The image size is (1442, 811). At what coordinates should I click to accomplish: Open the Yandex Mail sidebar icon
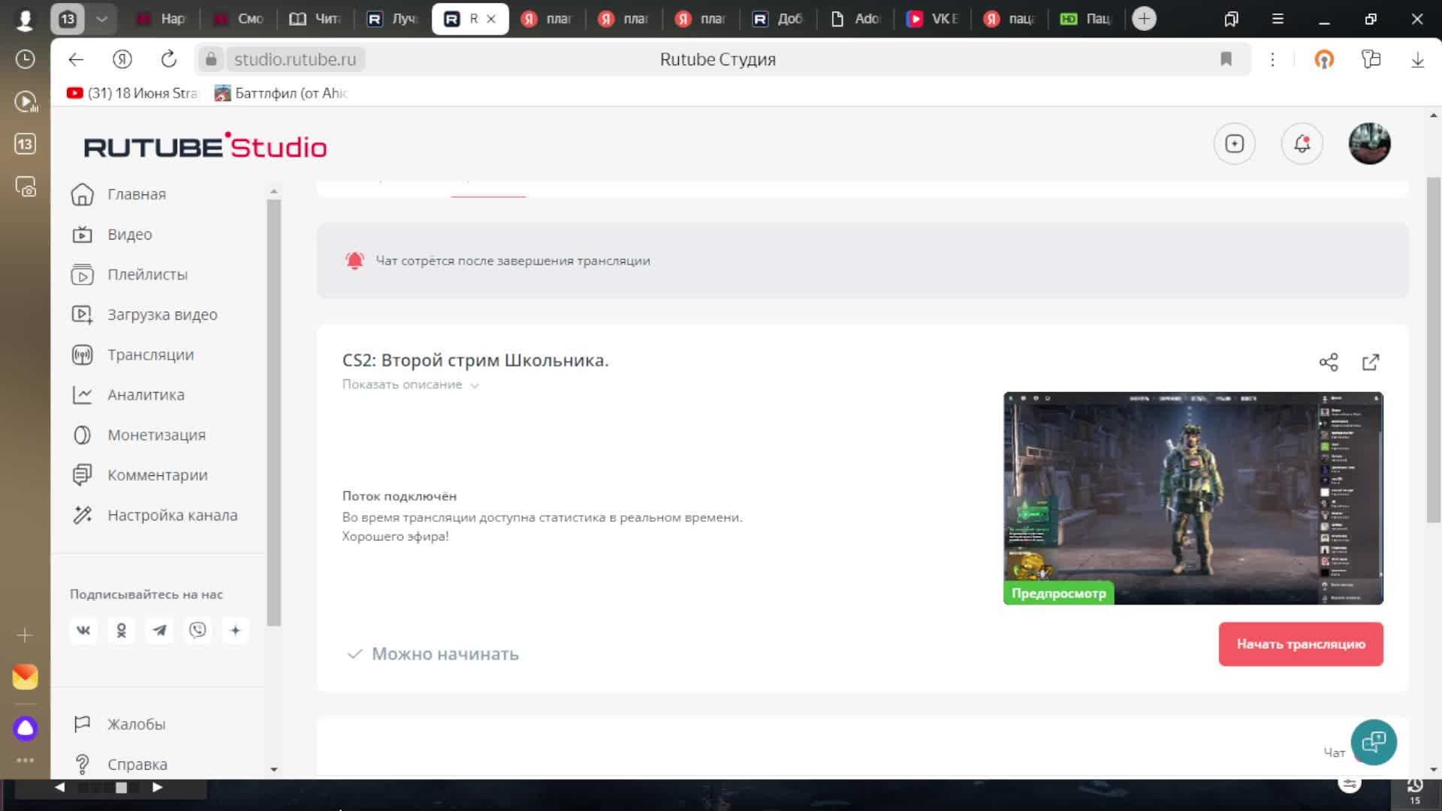(25, 677)
